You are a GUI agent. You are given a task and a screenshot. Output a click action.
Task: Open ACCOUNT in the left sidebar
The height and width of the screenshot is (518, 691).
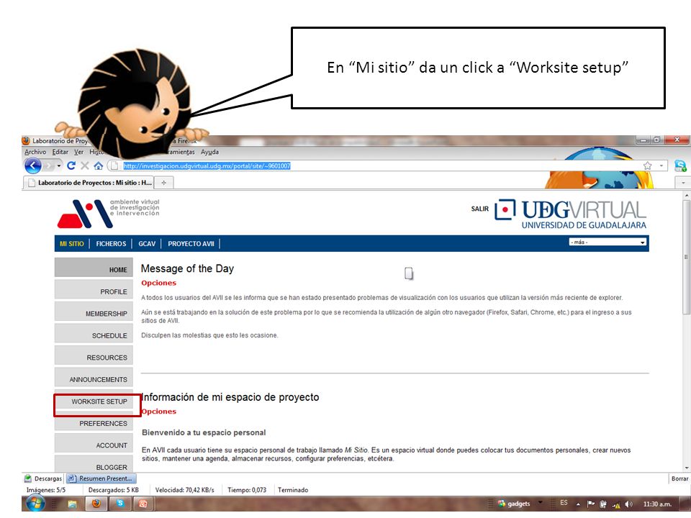[x=94, y=443]
